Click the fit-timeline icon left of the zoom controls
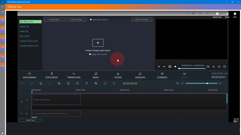 point(178,83)
